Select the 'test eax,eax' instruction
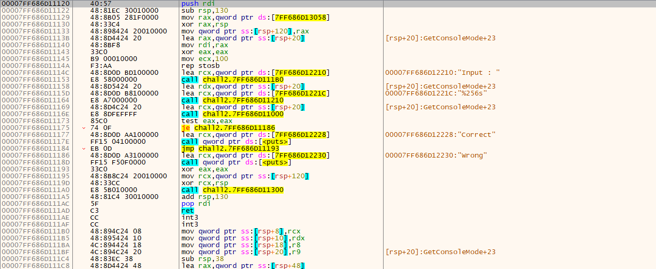 (x=205, y=121)
